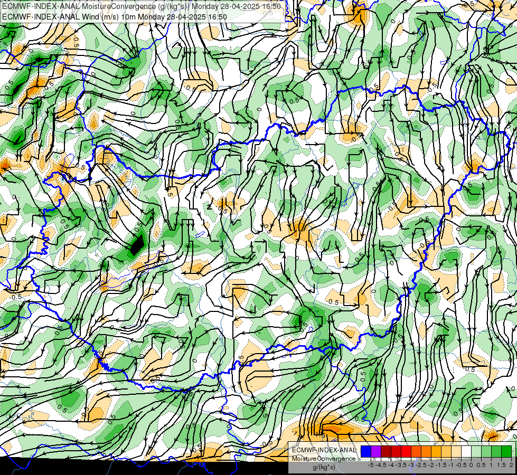Select the purple legend swatch
The width and height of the screenshot is (517, 475).
[x=376, y=452]
